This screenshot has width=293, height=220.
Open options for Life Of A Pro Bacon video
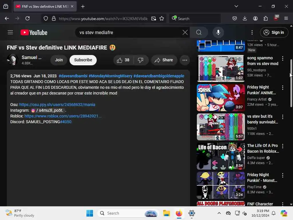282,146
